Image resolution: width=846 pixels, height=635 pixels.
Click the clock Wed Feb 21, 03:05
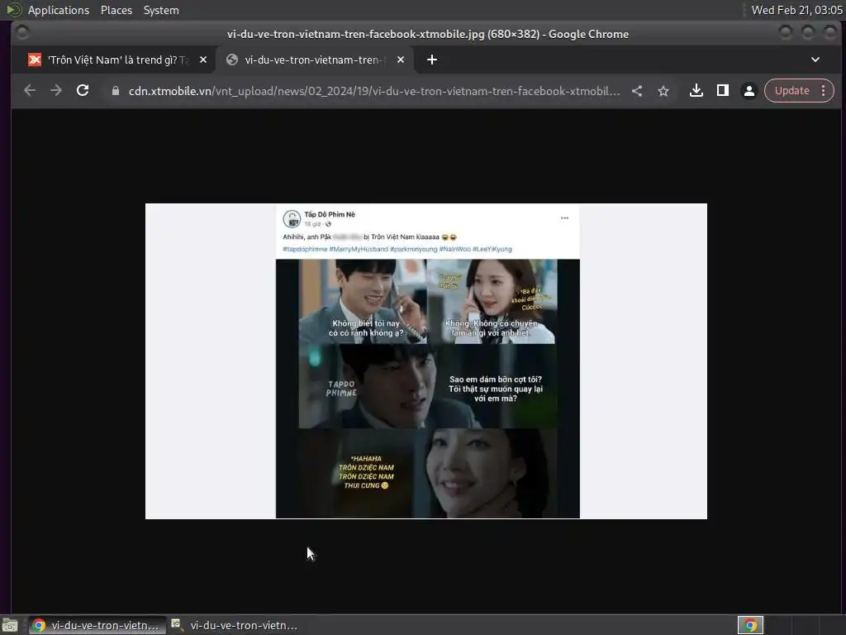[796, 10]
